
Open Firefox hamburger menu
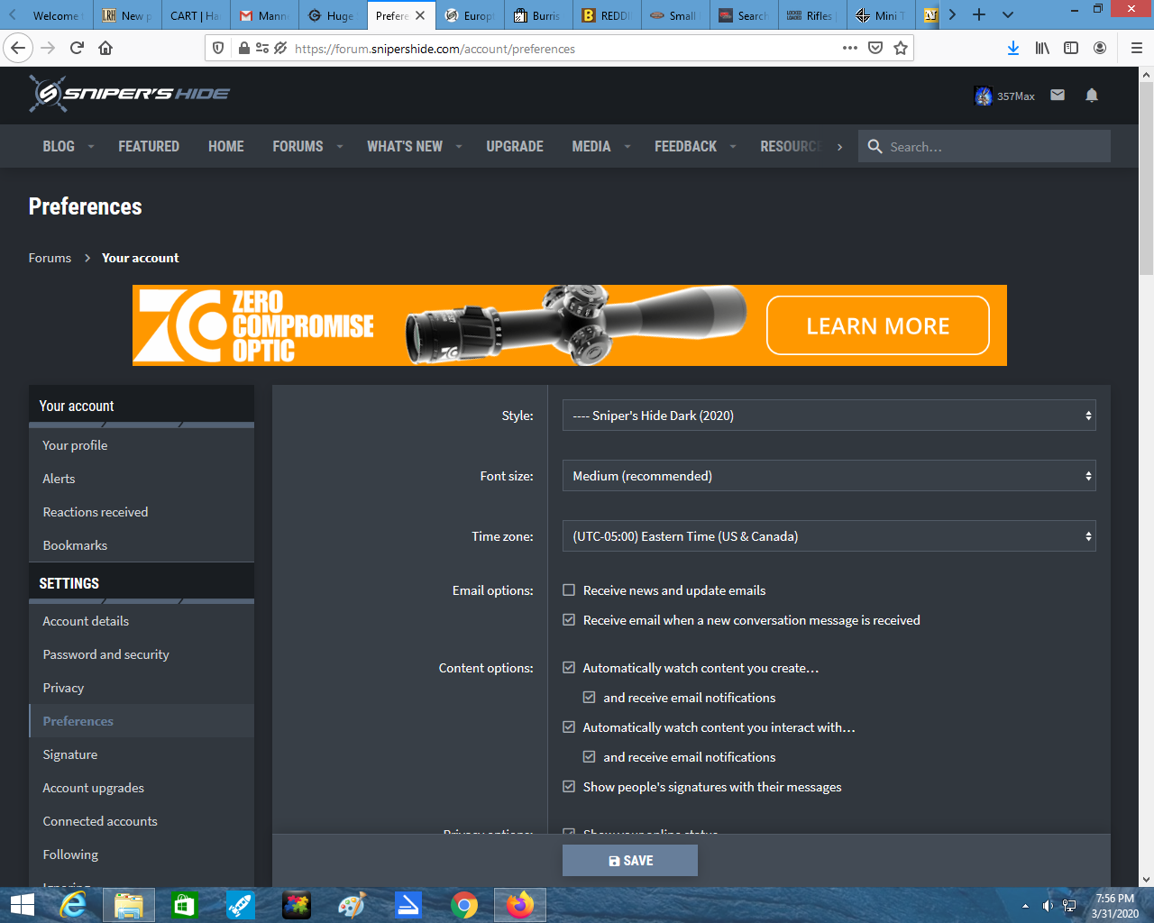pos(1136,48)
